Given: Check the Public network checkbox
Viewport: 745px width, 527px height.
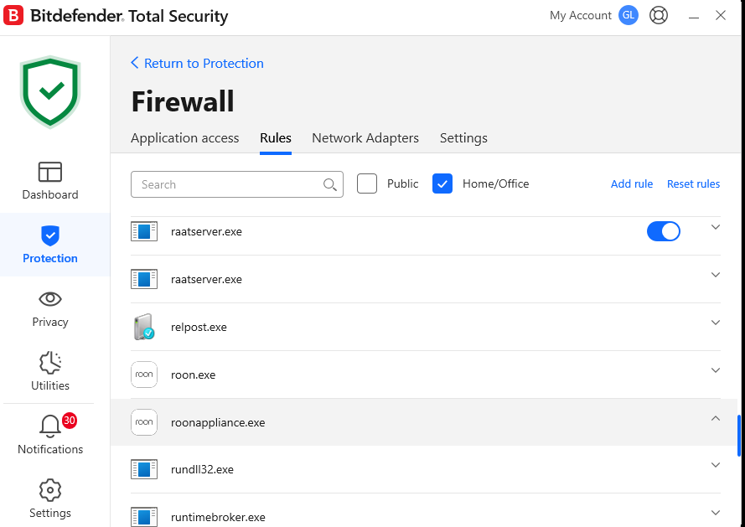Looking at the screenshot, I should point(367,183).
